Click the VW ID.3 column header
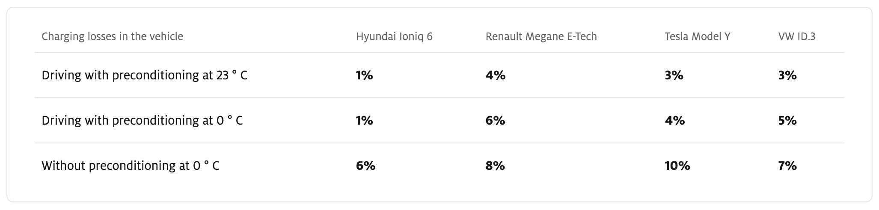The height and width of the screenshot is (210, 879). pos(797,37)
